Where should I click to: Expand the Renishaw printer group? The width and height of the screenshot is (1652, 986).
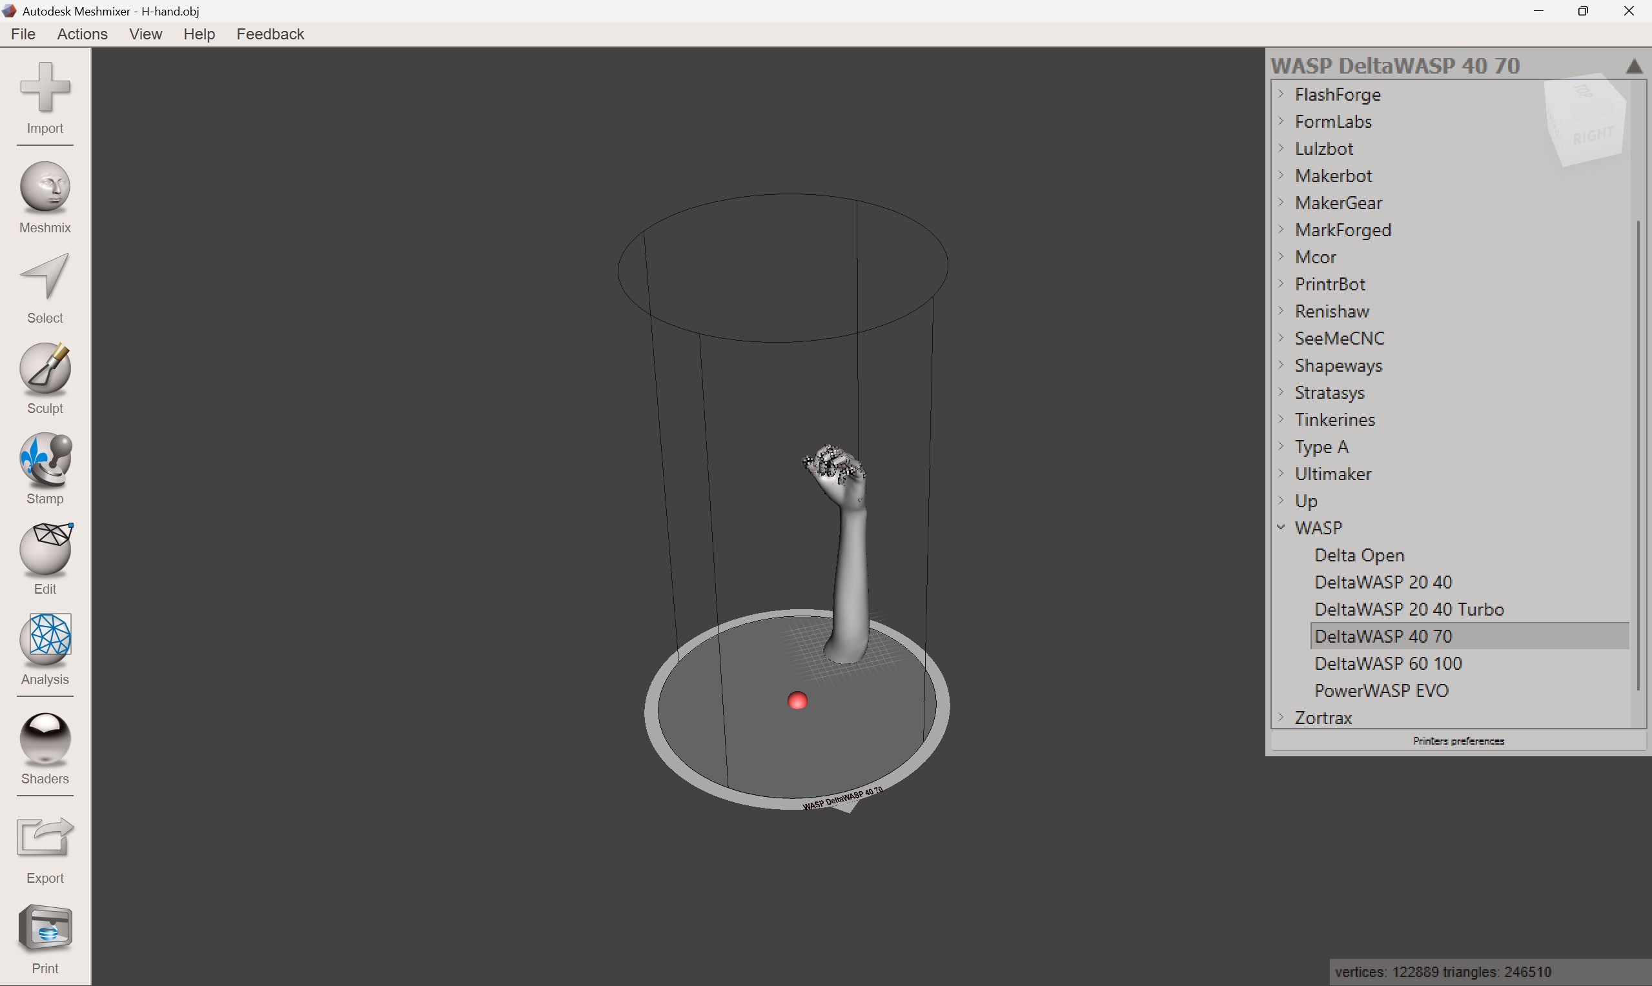tap(1281, 310)
